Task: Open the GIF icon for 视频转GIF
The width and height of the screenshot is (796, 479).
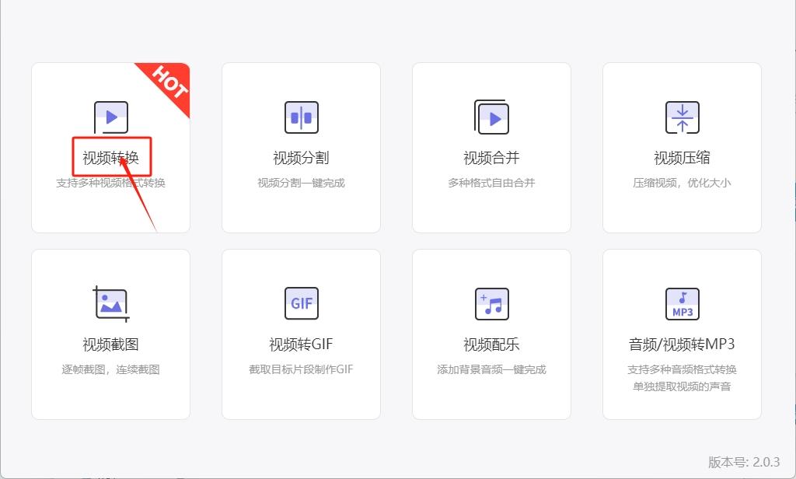Action: coord(301,303)
